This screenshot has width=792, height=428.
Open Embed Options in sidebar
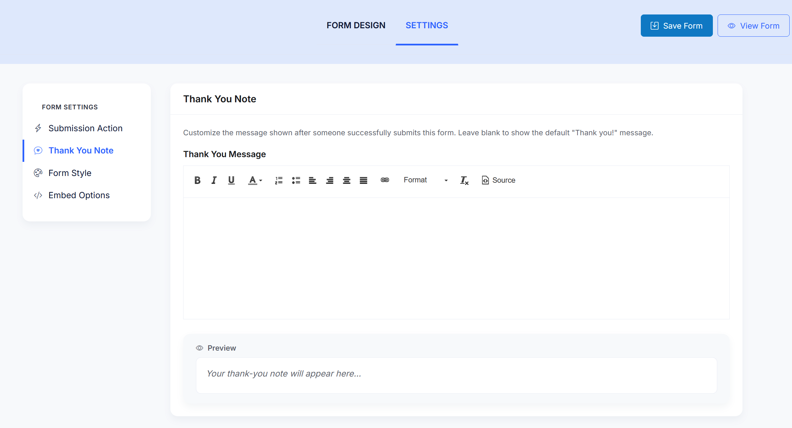(x=79, y=195)
